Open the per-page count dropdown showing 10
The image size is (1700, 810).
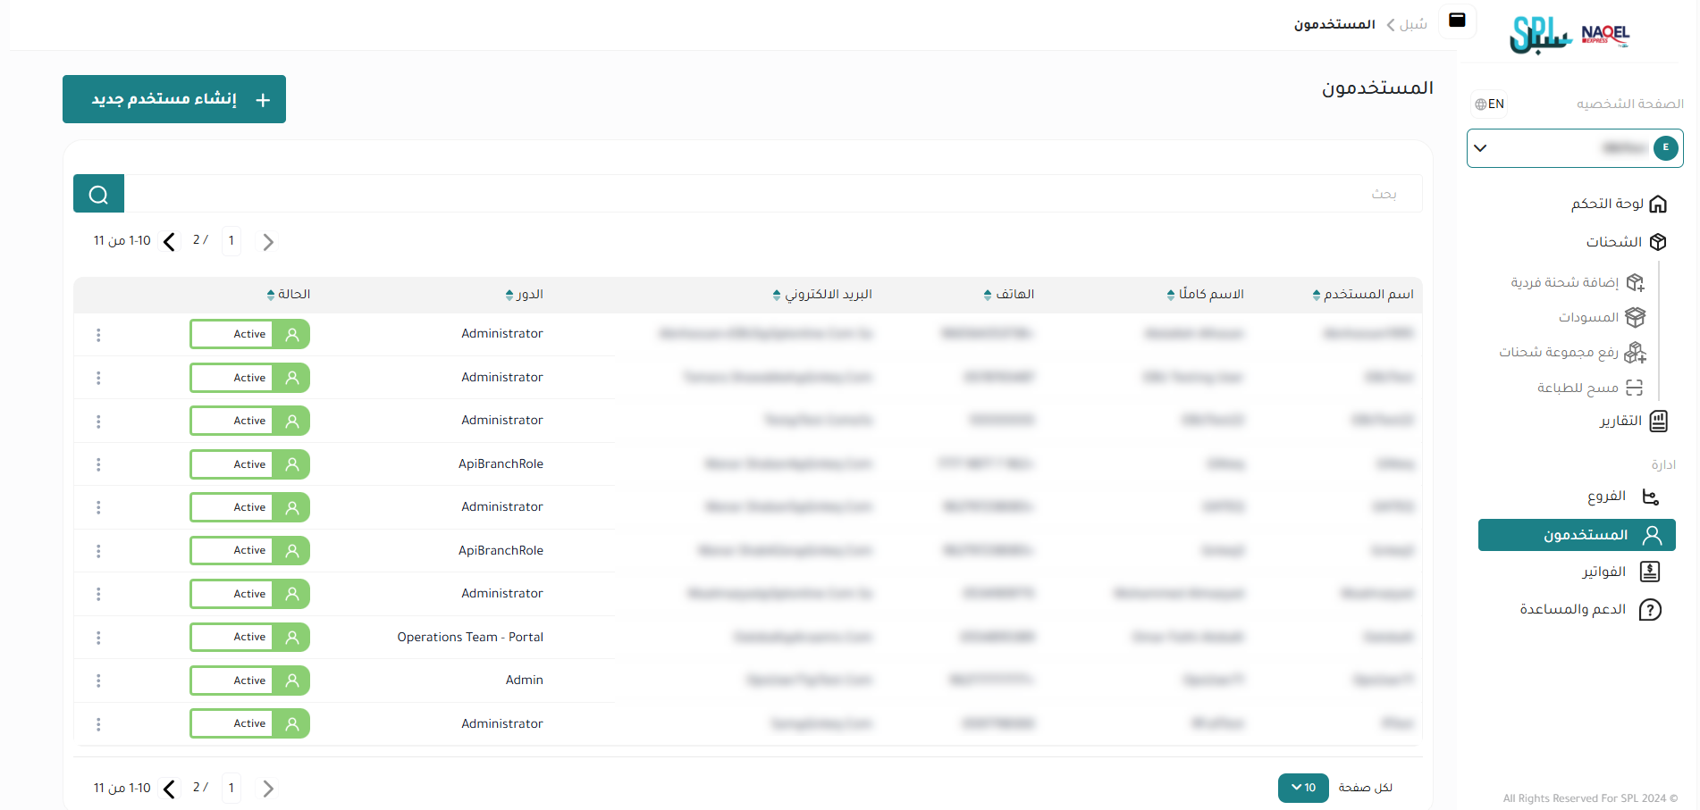click(x=1302, y=788)
